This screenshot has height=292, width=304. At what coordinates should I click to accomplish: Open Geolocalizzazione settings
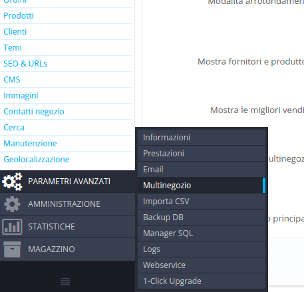[37, 160]
